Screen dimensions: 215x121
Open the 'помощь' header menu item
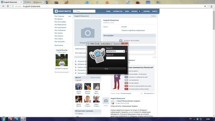(x=146, y=11)
